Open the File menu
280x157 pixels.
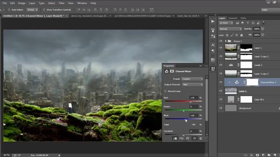coord(4,3)
